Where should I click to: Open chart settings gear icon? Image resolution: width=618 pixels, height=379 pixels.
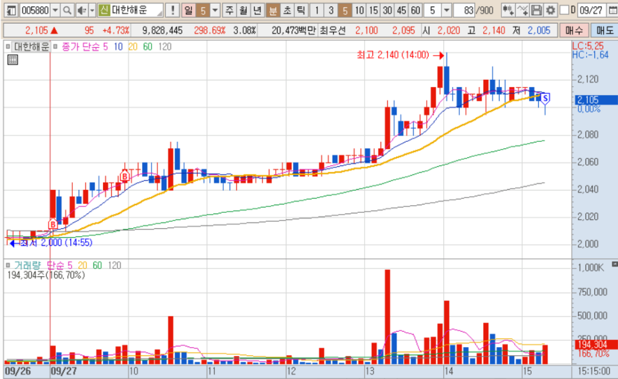tap(550, 10)
